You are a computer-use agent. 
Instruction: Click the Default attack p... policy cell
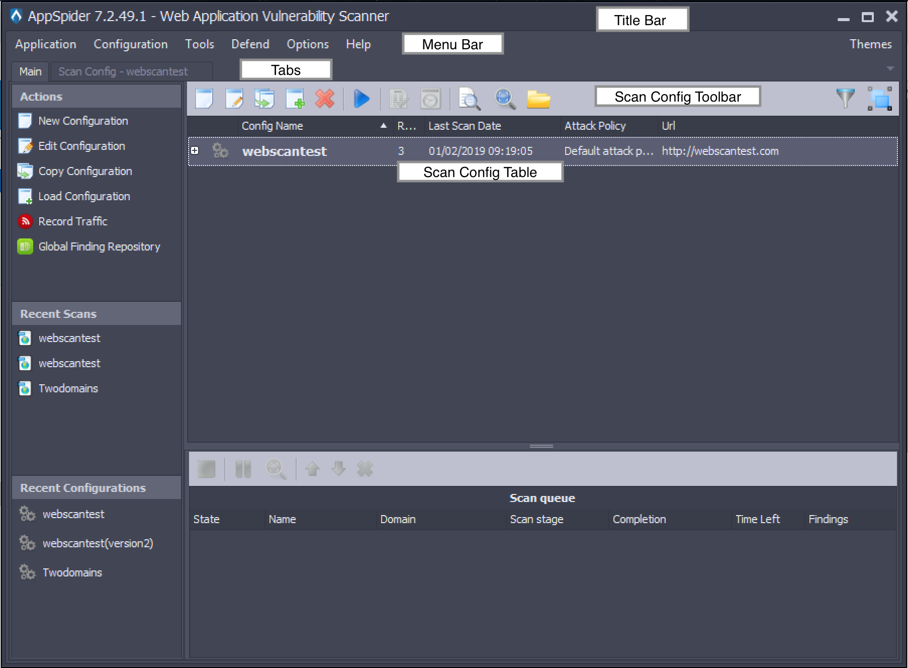[x=609, y=151]
